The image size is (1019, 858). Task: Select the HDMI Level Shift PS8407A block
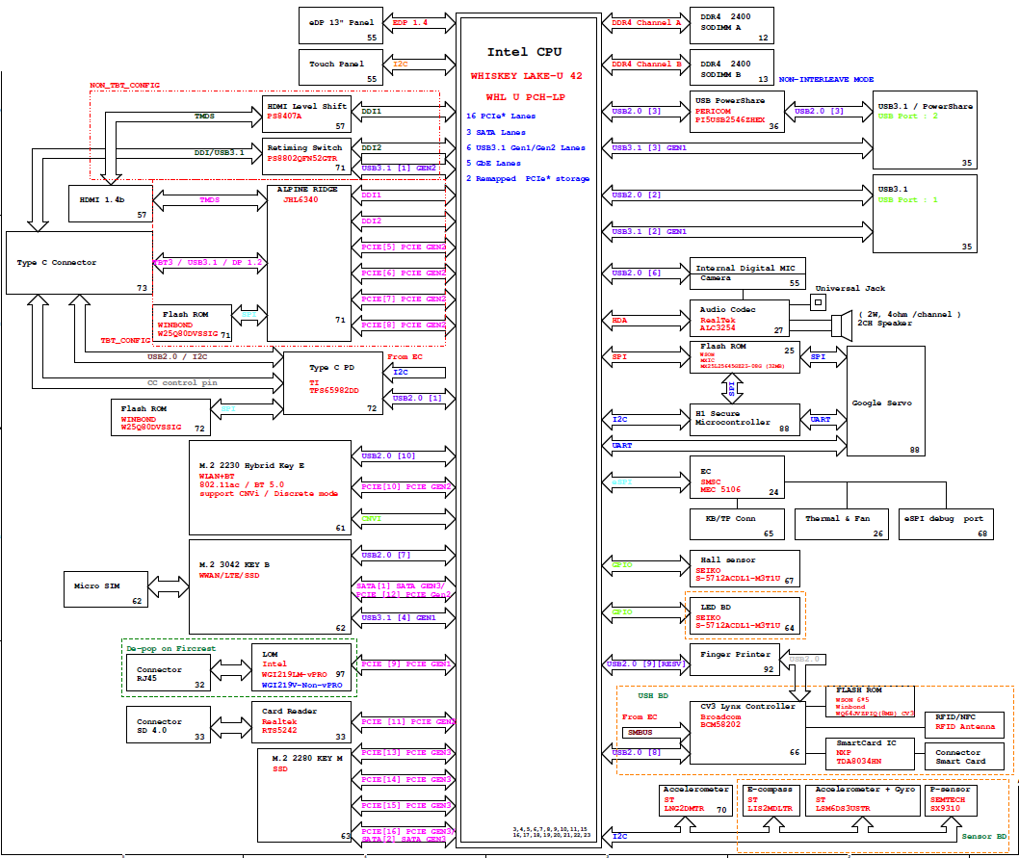click(306, 115)
